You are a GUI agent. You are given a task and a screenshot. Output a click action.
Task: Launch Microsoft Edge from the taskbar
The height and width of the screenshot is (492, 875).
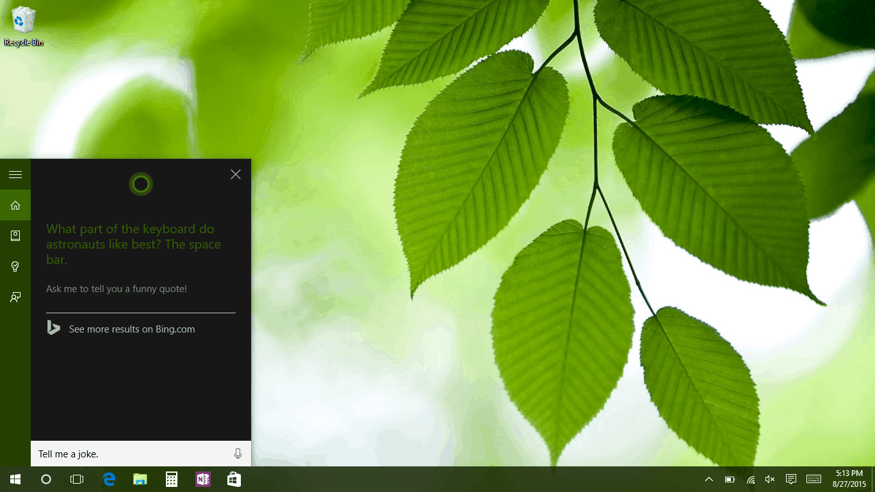pos(108,479)
